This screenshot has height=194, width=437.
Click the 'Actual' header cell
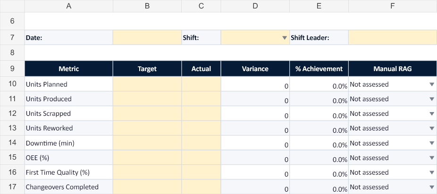coord(201,69)
